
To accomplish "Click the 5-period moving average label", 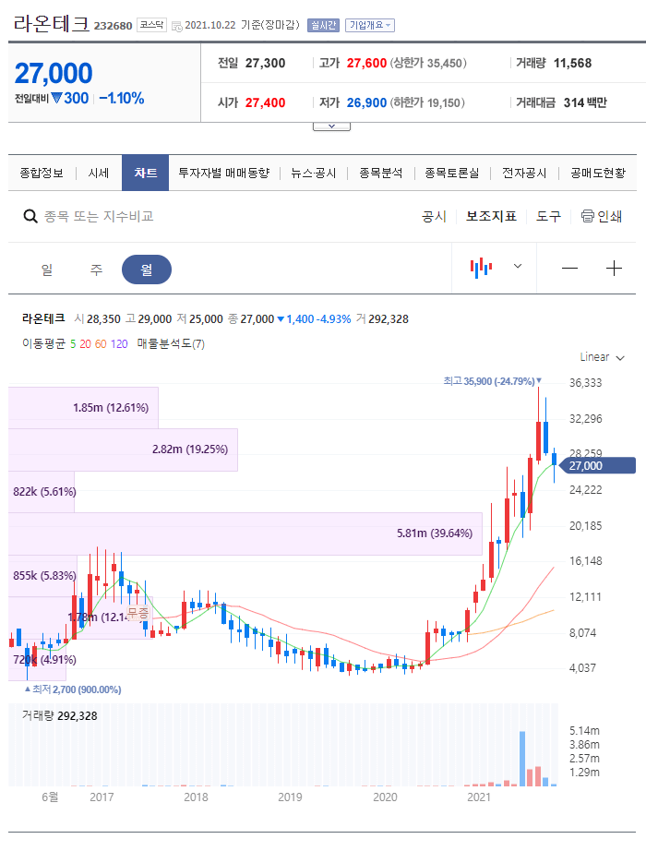I will tap(73, 344).
